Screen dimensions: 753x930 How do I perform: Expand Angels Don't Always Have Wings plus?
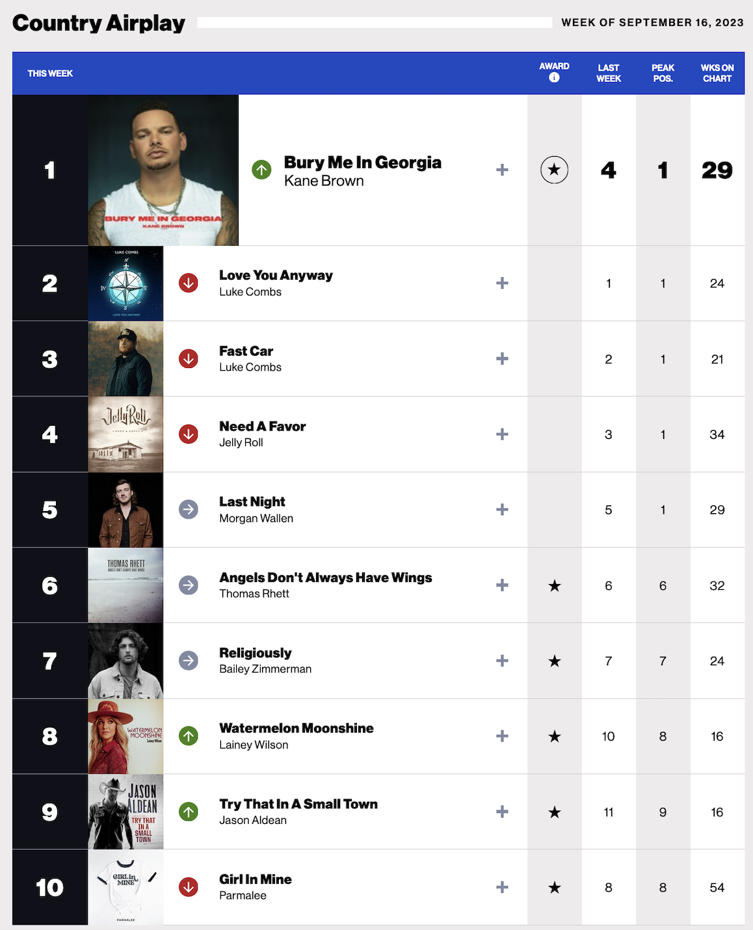(502, 585)
